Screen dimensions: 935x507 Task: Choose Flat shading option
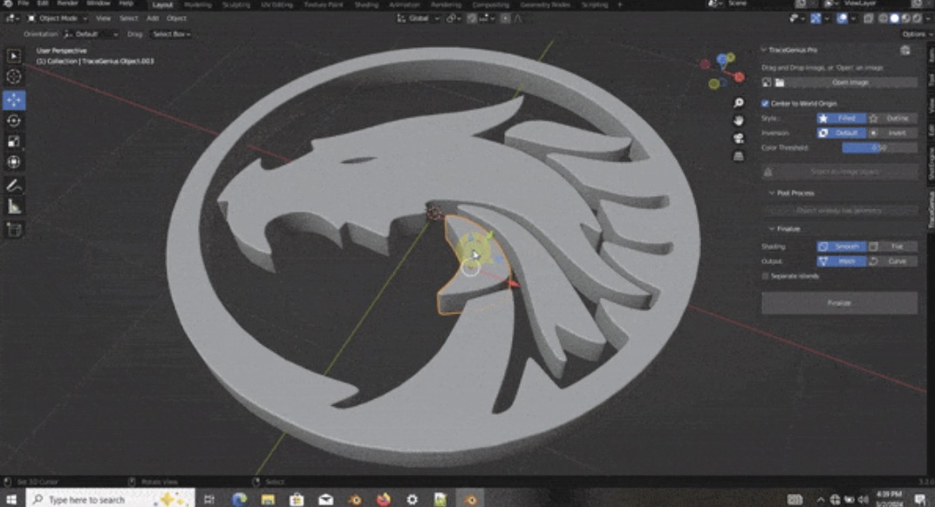click(x=892, y=247)
